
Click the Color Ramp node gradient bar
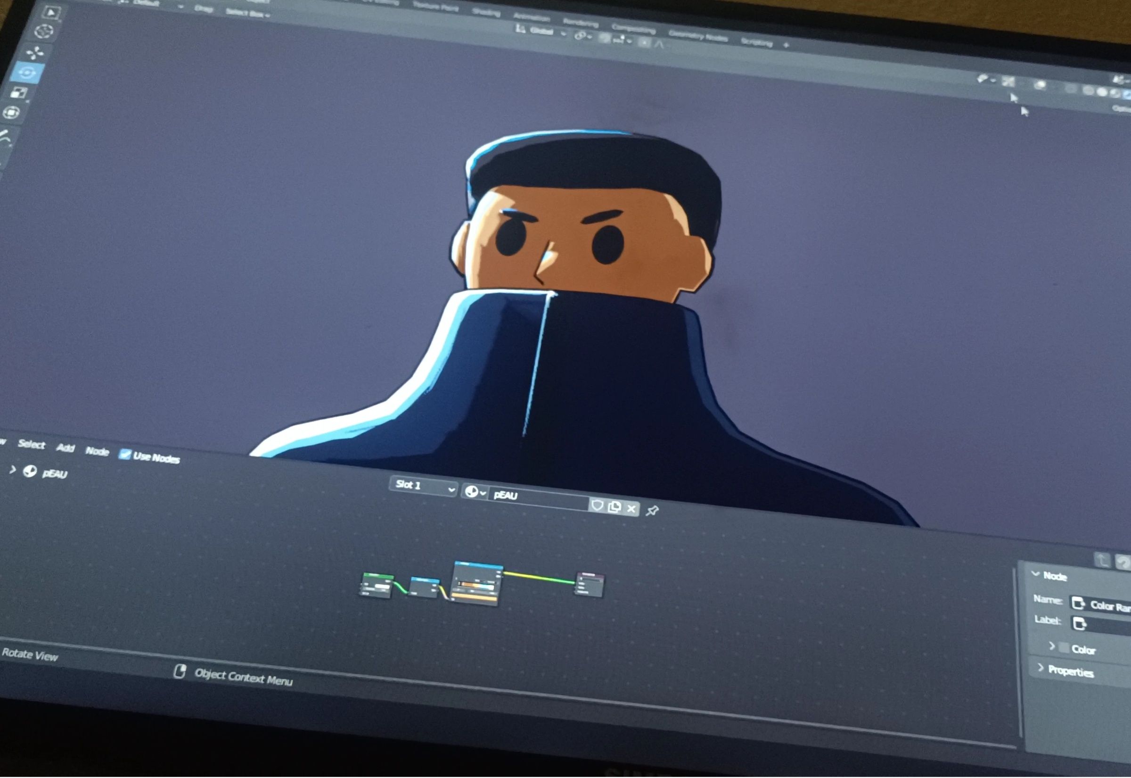pyautogui.click(x=477, y=585)
